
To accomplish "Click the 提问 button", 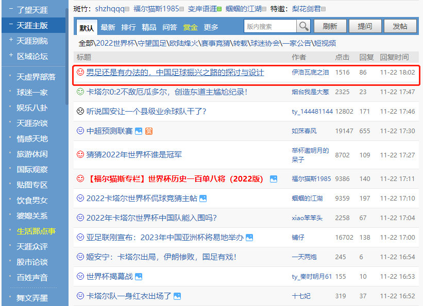I will [365, 26].
